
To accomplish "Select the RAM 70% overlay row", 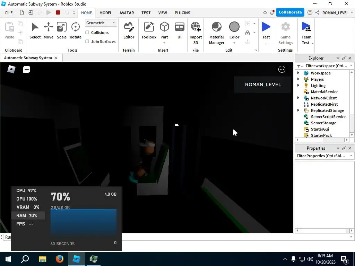I will coord(28,215).
